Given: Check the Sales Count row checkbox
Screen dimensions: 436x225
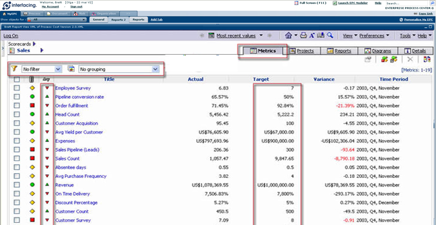Looking at the screenshot, I should click(x=17, y=158).
